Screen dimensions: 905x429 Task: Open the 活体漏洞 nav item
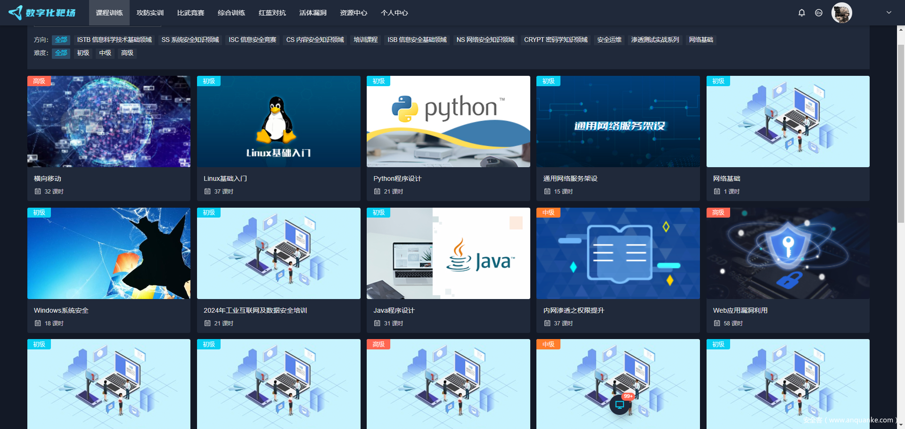coord(313,13)
